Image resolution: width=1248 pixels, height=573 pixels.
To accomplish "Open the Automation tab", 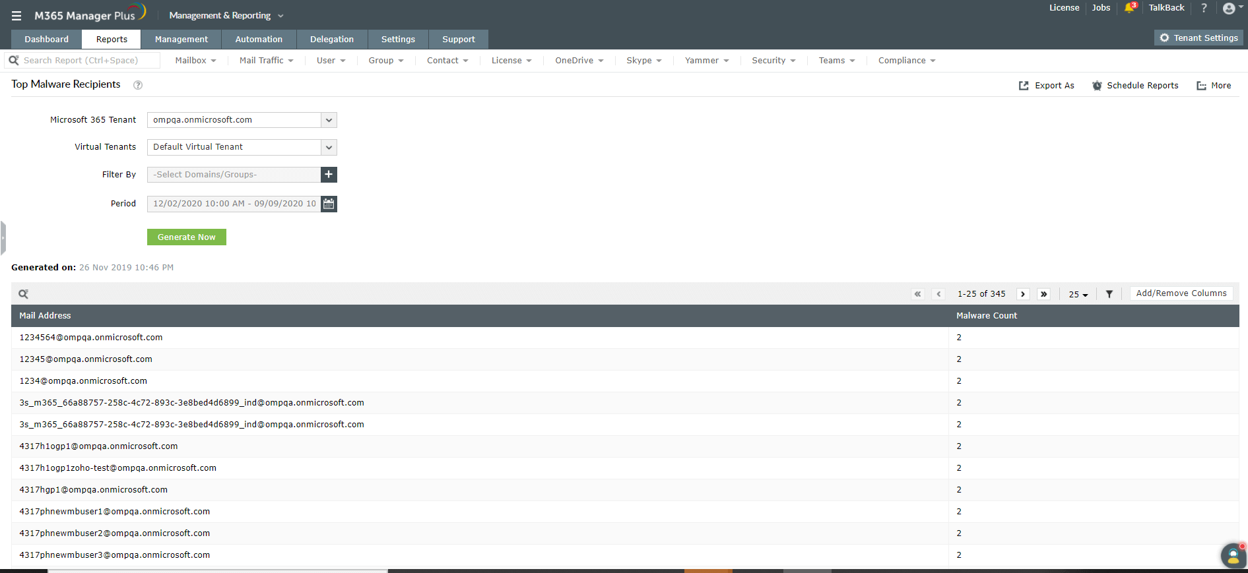I will (x=259, y=40).
